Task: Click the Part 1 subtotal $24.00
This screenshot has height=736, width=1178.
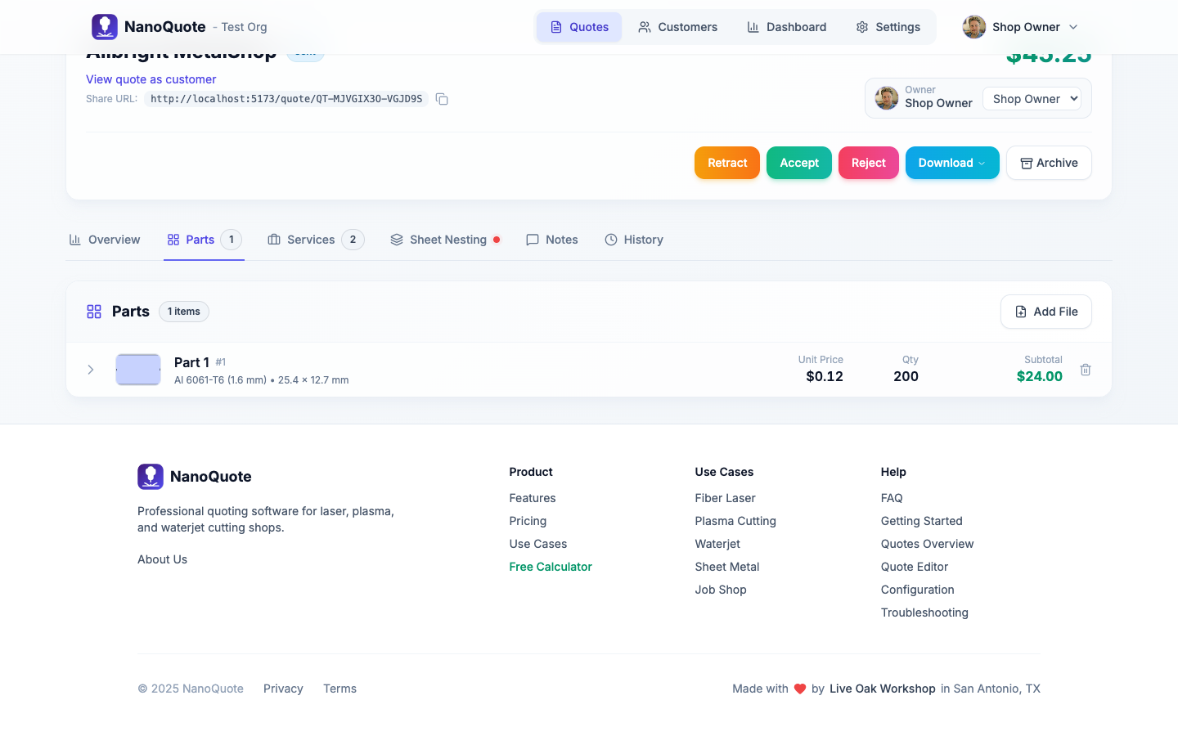Action: click(x=1040, y=376)
